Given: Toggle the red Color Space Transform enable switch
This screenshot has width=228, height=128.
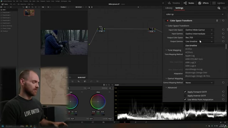Looking at the screenshot, I should click(167, 21).
